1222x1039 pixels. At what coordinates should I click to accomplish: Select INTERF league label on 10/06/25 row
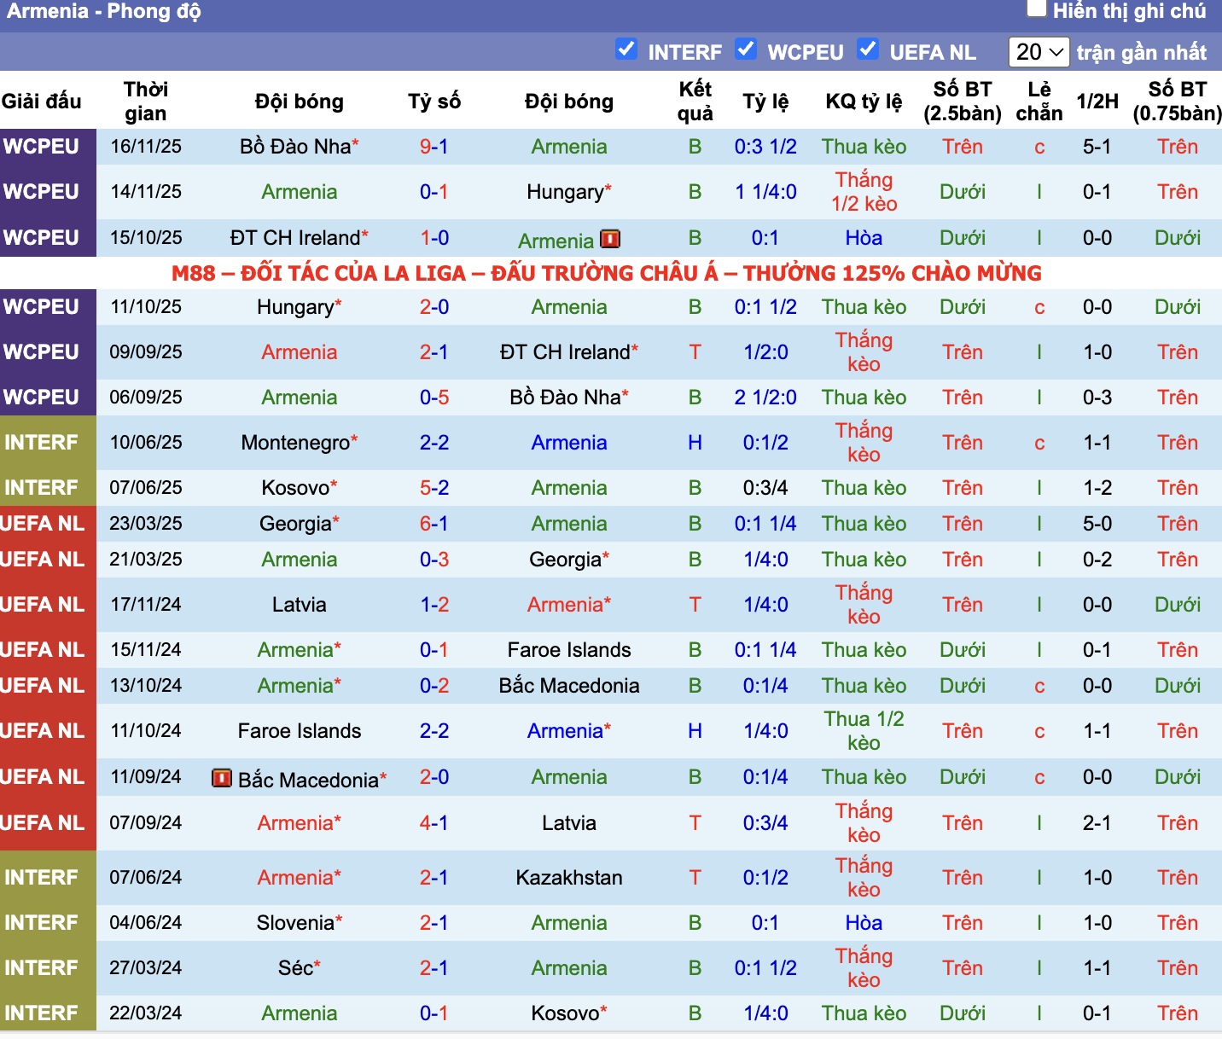coord(41,443)
